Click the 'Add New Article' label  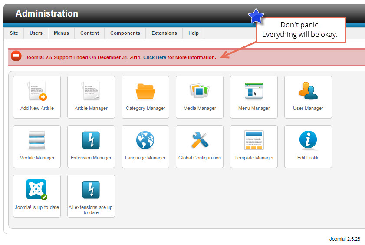tap(37, 108)
